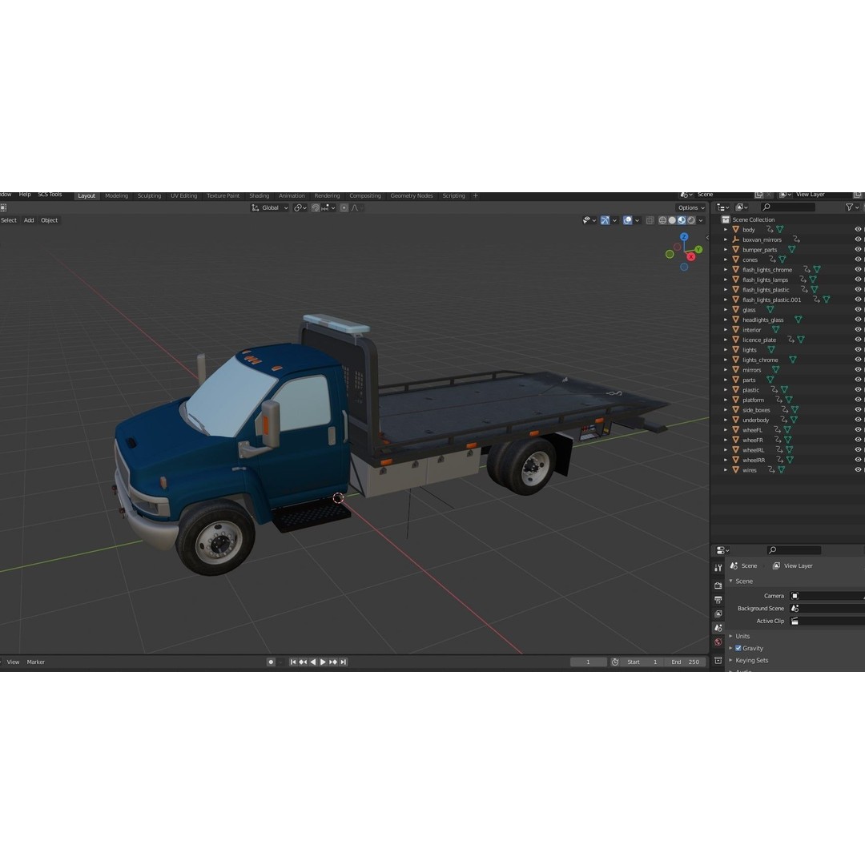Click the Solid shading sphere icon

coord(673,220)
